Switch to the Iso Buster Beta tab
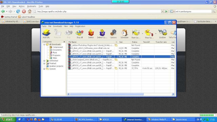The image size is (217, 122). [203, 22]
